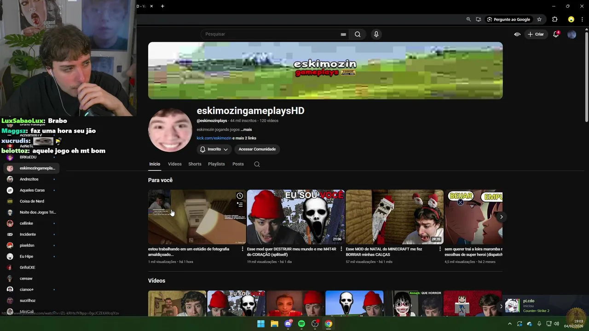Open options menu for MOD de NATAL video

pos(440,249)
